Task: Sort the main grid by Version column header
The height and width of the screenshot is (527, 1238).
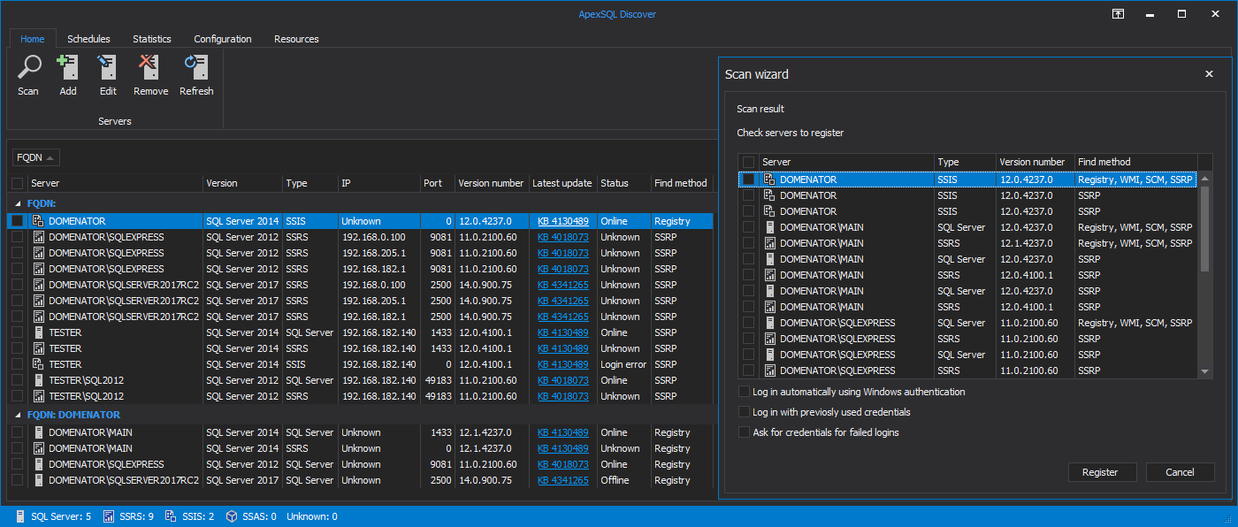Action: (x=242, y=183)
